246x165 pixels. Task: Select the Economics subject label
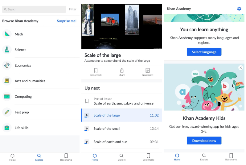click(x=23, y=65)
